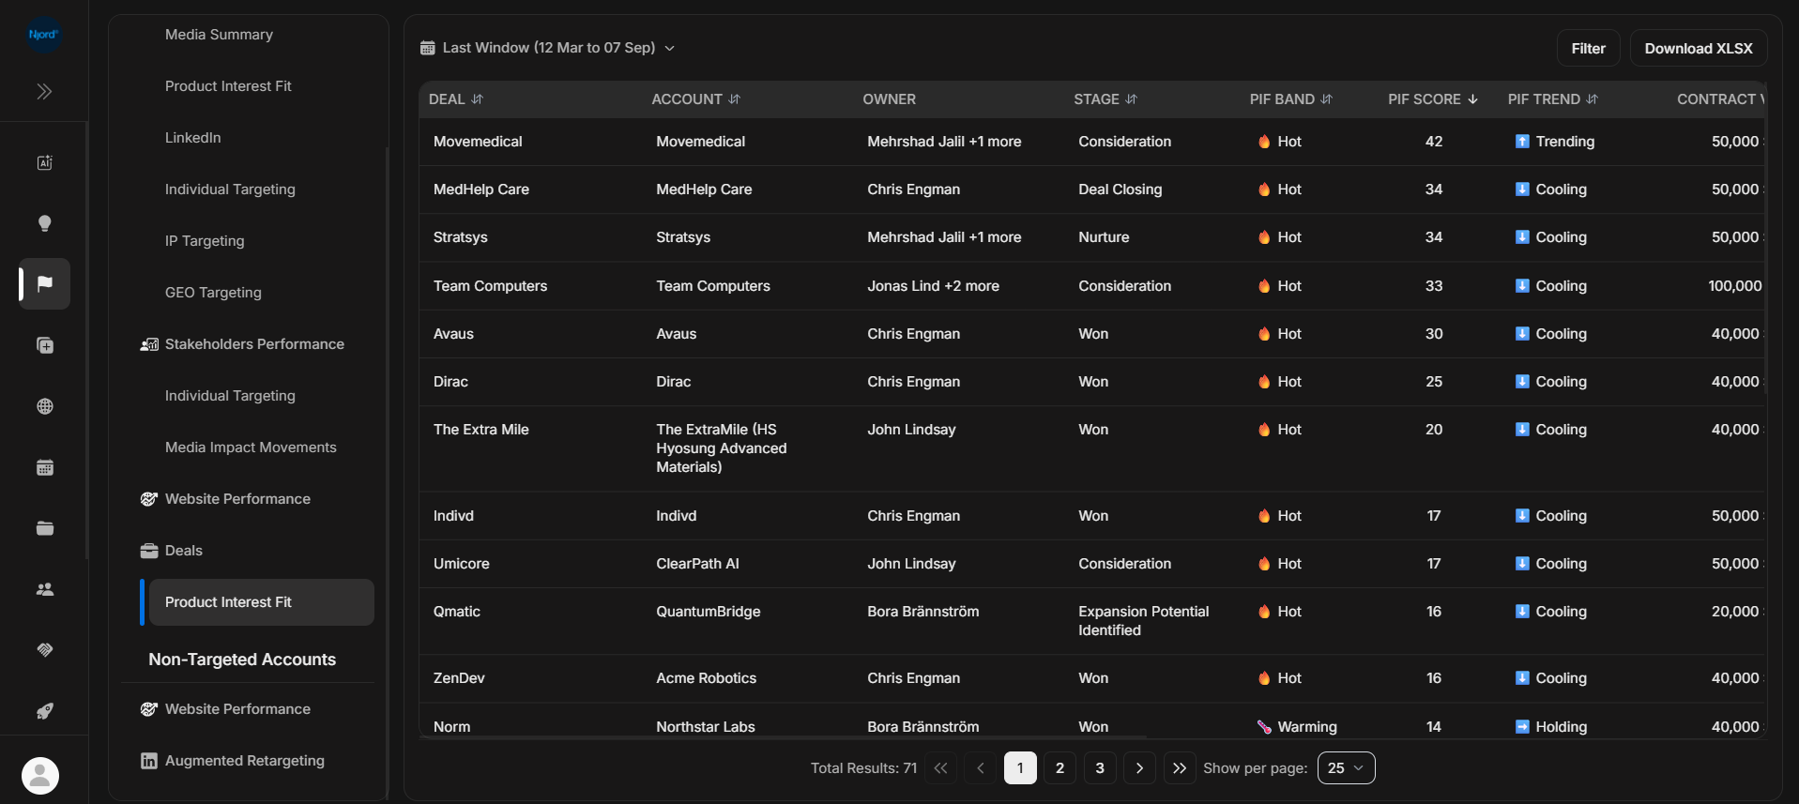Open the lightbulb insights icon
This screenshot has width=1799, height=804.
(x=44, y=223)
